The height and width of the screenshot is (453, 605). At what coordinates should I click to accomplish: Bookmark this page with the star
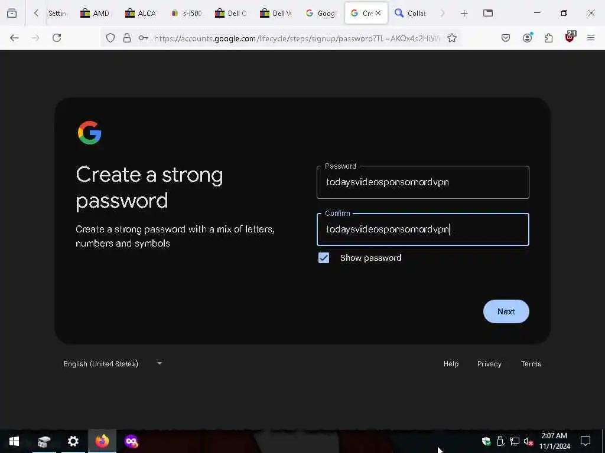(x=452, y=38)
